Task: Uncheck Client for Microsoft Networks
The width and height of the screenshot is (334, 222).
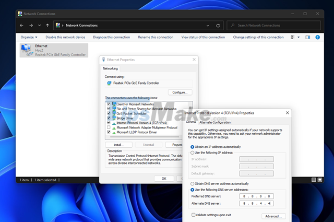Action: [109, 104]
